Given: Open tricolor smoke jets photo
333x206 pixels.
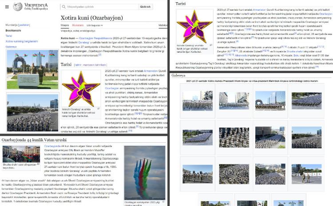Looking at the screenshot, I should pos(145,172).
